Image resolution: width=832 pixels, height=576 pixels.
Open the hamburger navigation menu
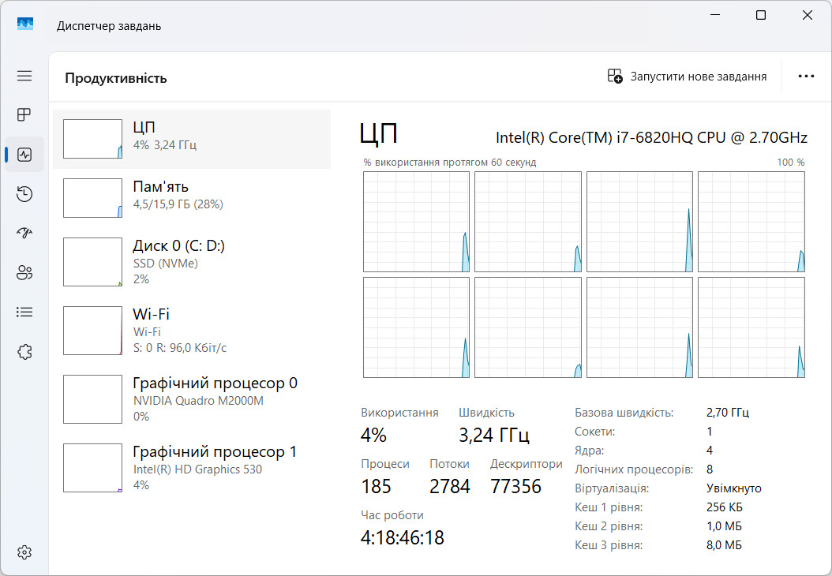click(24, 76)
